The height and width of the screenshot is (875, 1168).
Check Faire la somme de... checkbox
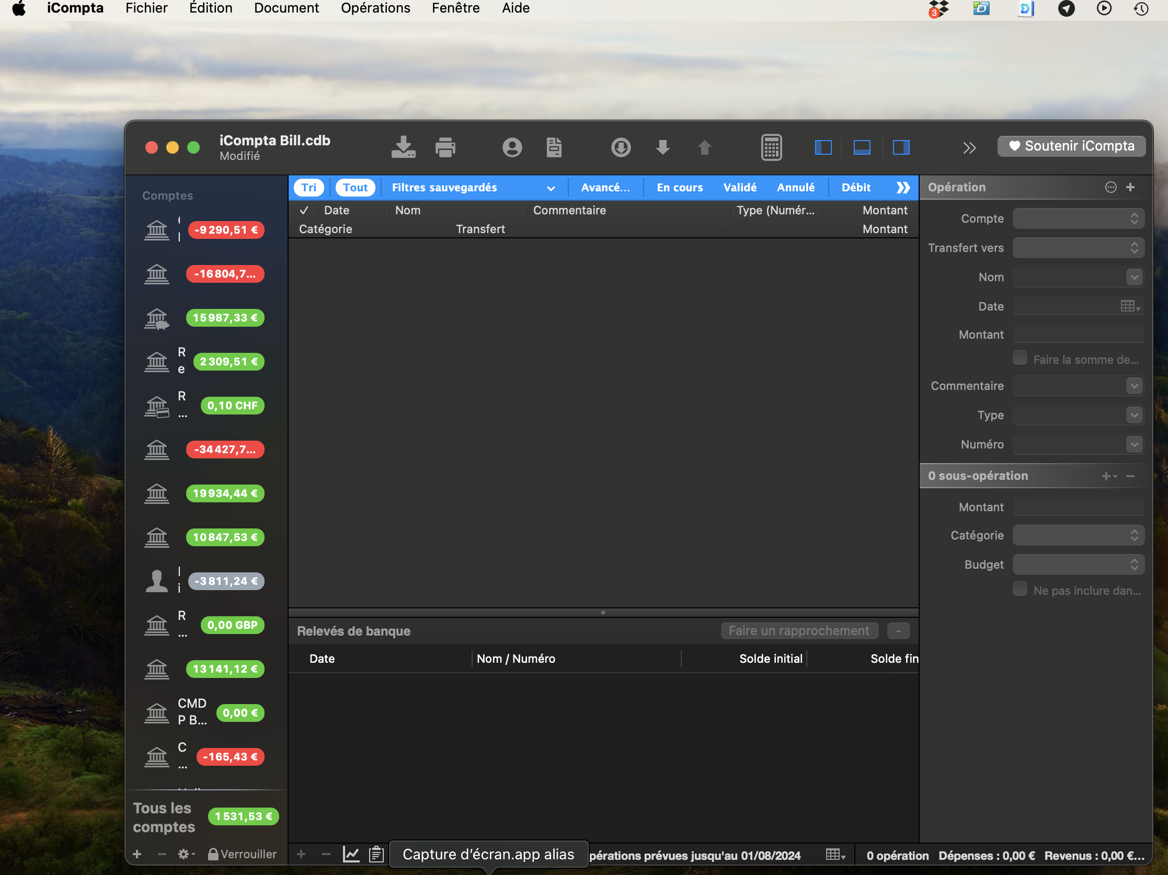(1020, 358)
